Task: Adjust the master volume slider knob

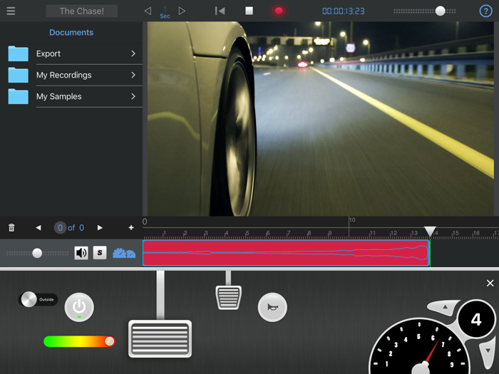Action: coord(440,11)
